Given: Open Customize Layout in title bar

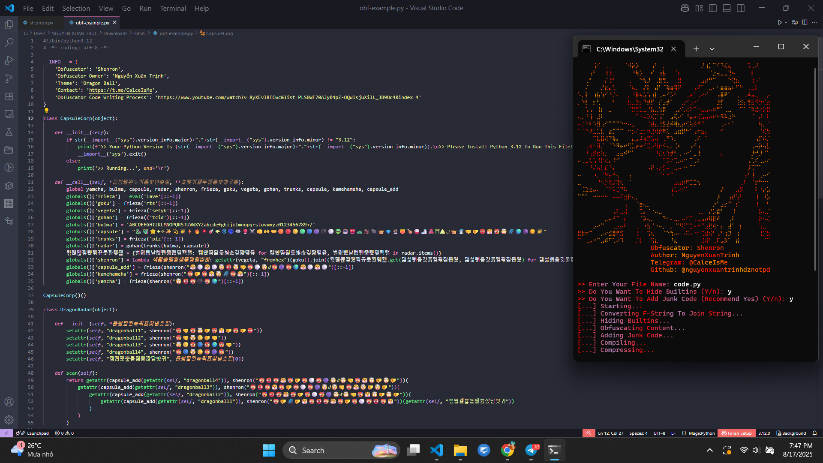Looking at the screenshot, I should (x=699, y=8).
